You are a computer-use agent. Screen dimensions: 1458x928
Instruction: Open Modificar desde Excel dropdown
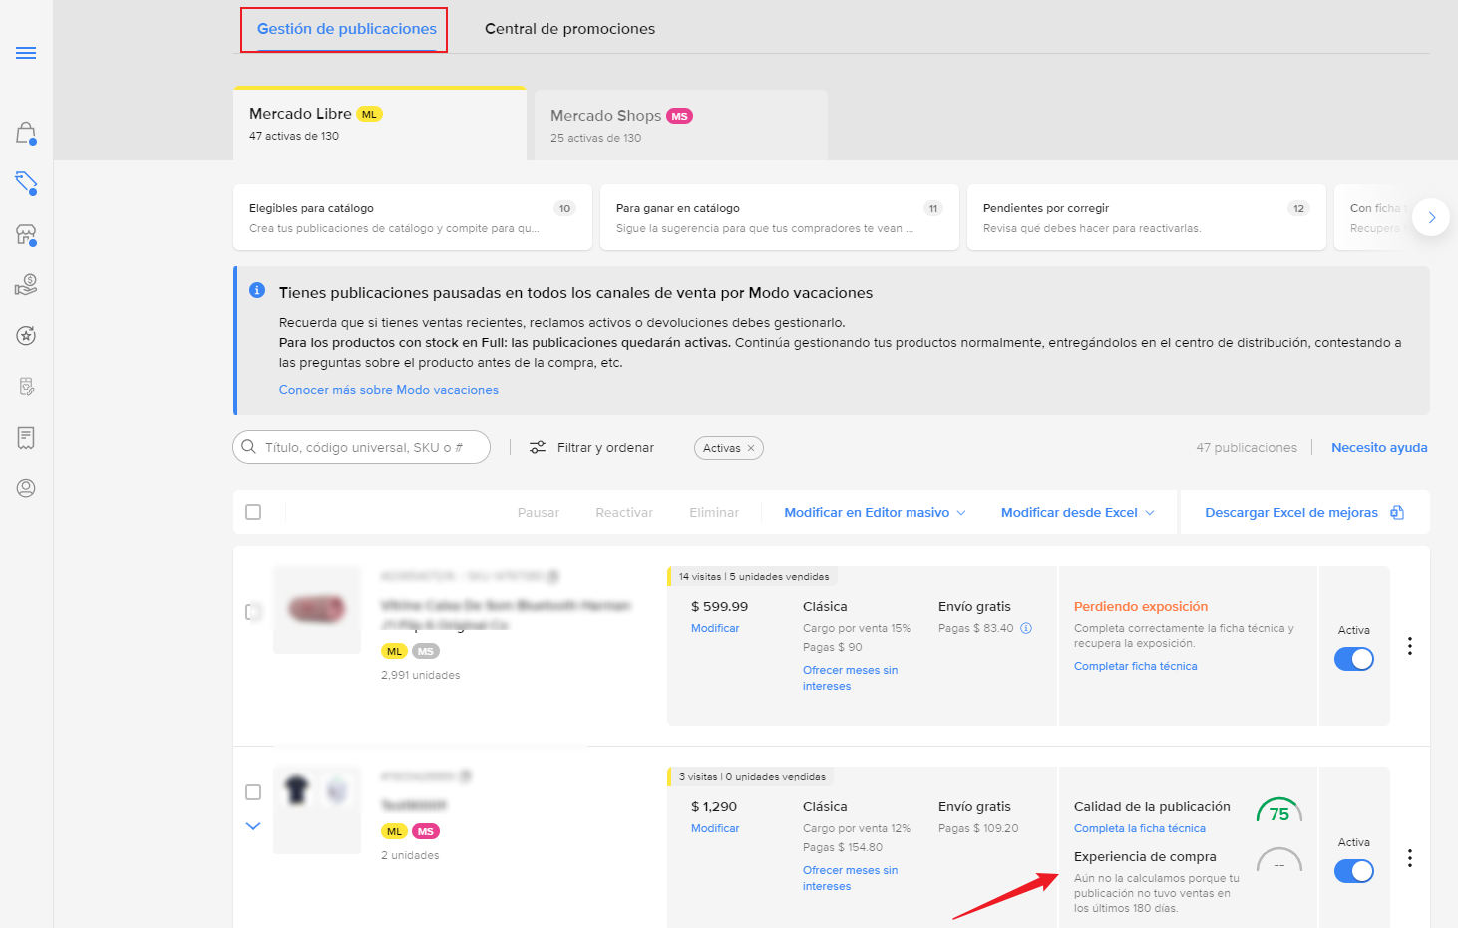(x=1077, y=512)
